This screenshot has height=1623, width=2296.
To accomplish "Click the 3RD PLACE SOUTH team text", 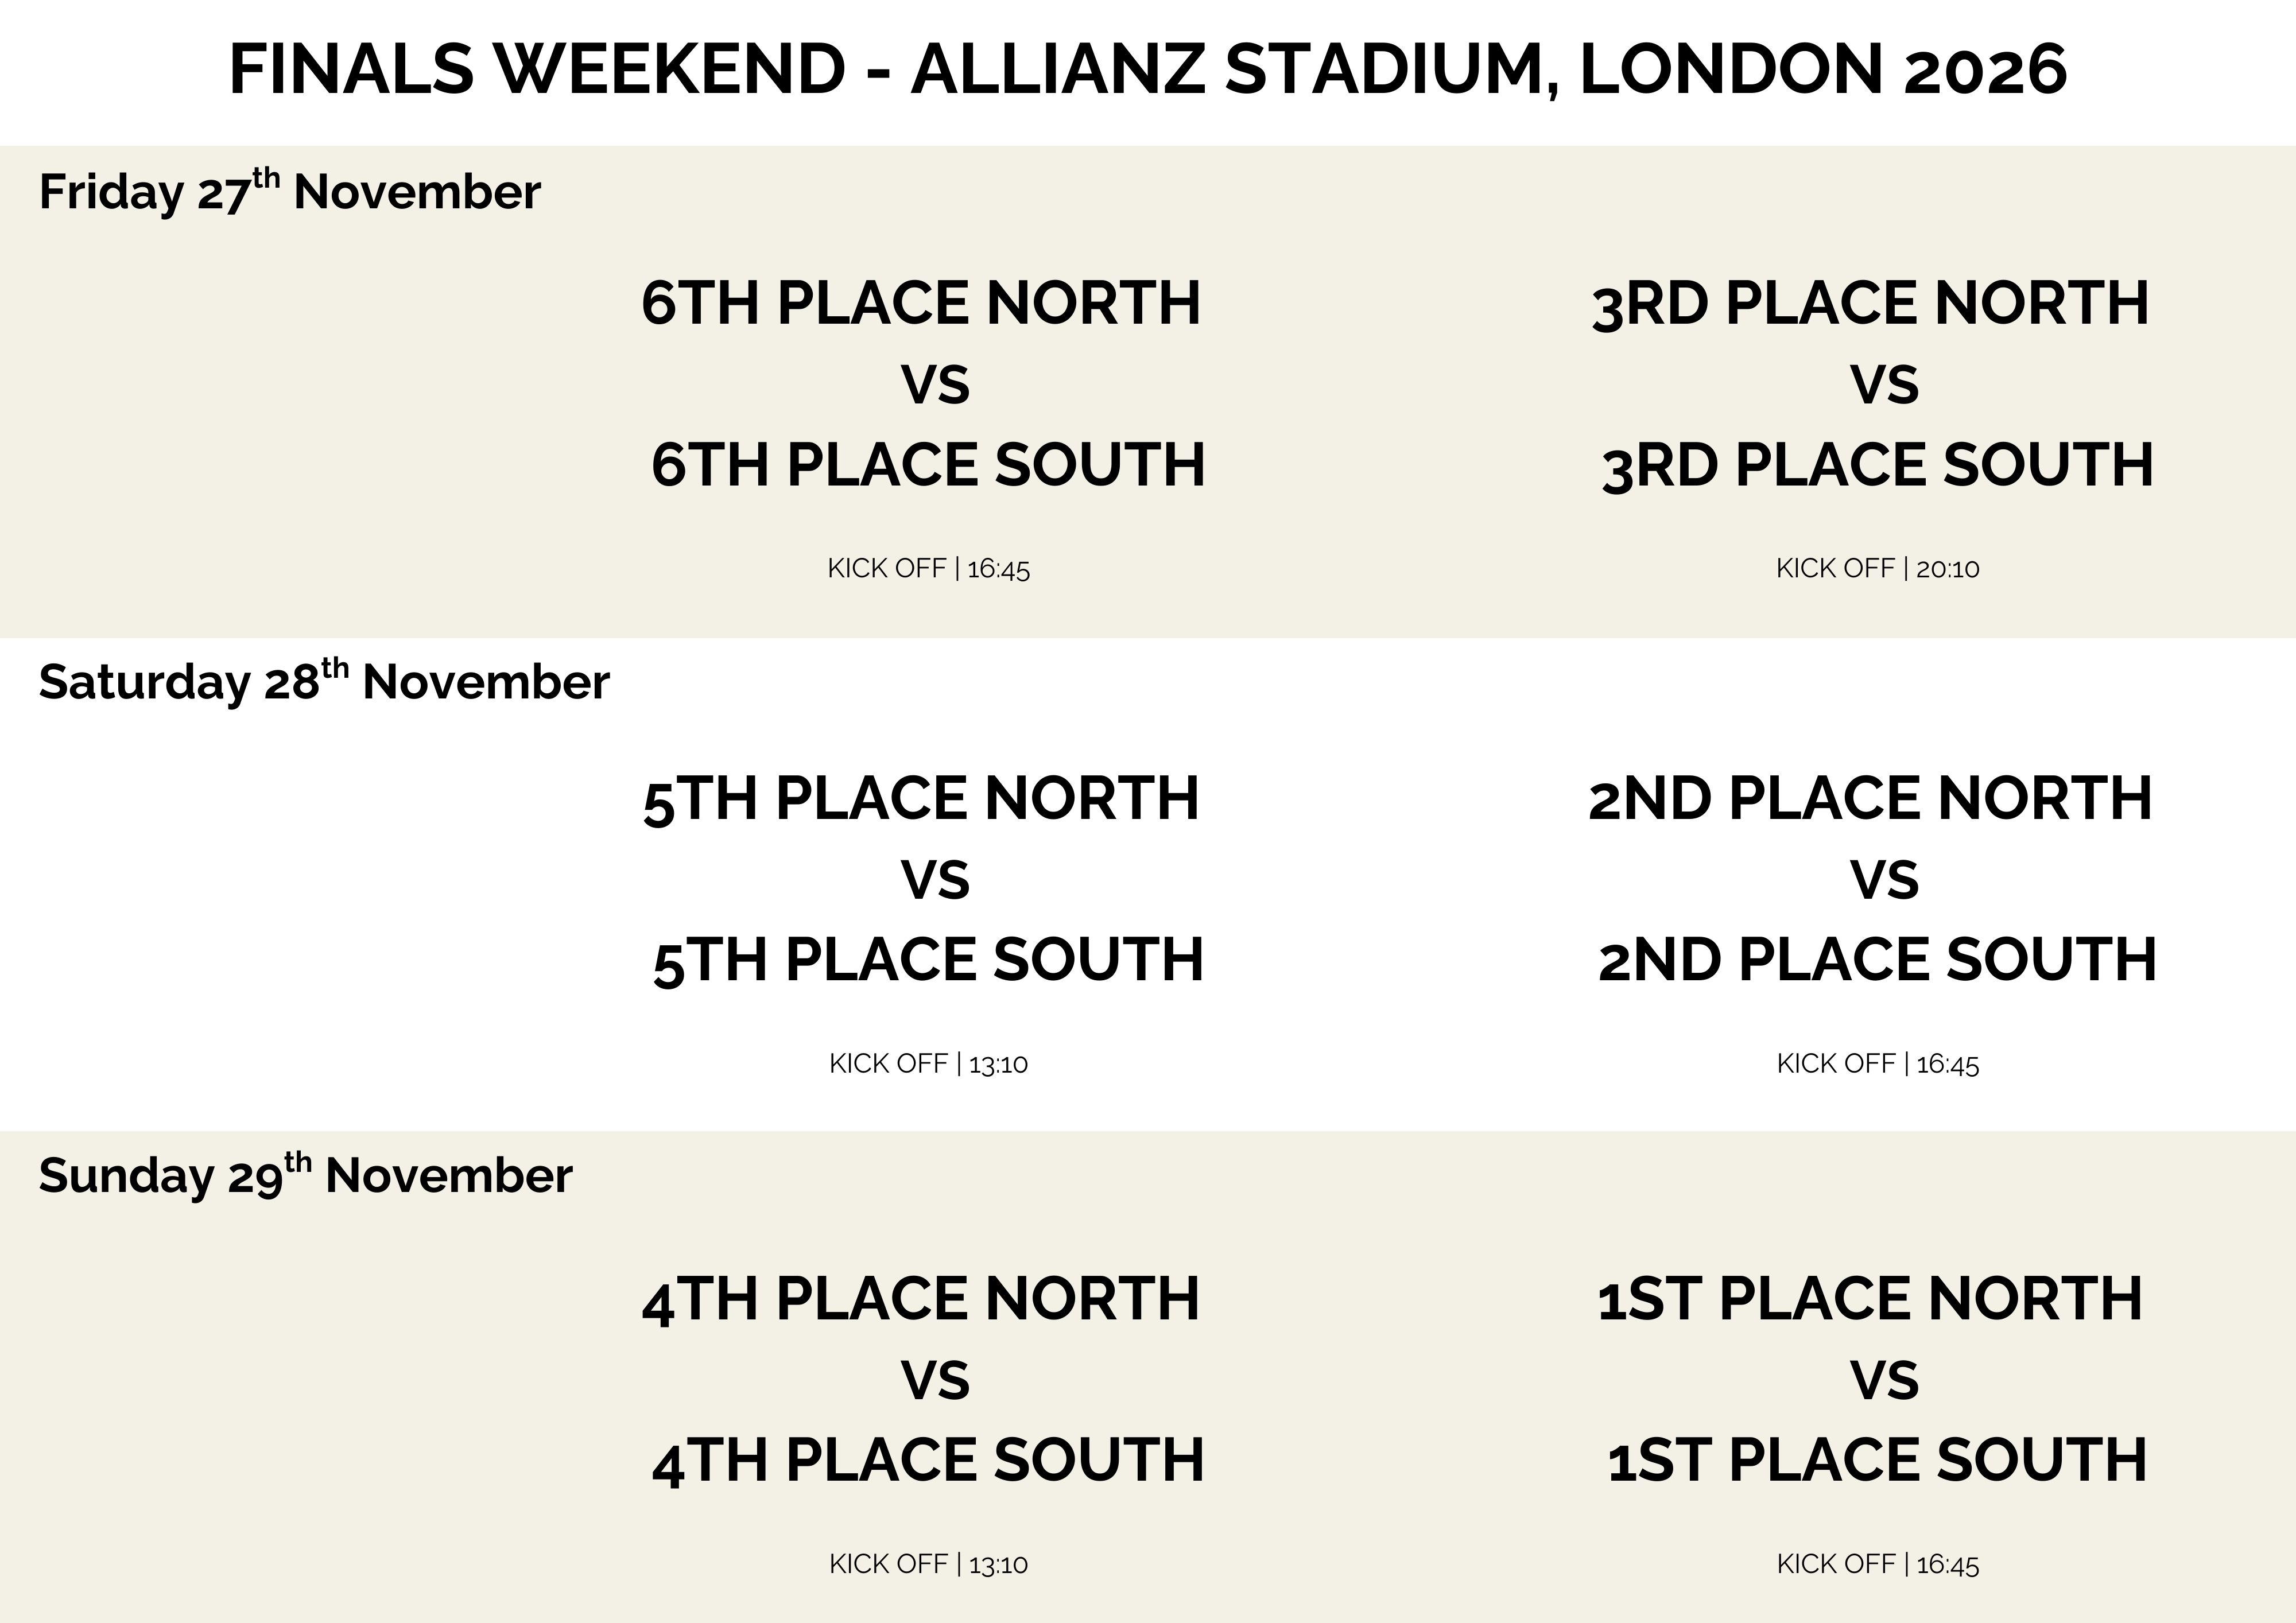I will (1877, 465).
